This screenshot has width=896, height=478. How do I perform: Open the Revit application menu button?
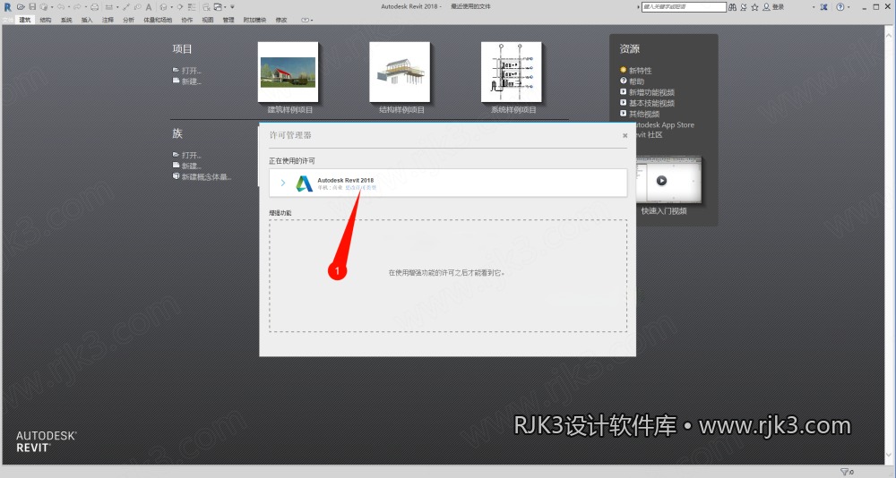(7, 7)
